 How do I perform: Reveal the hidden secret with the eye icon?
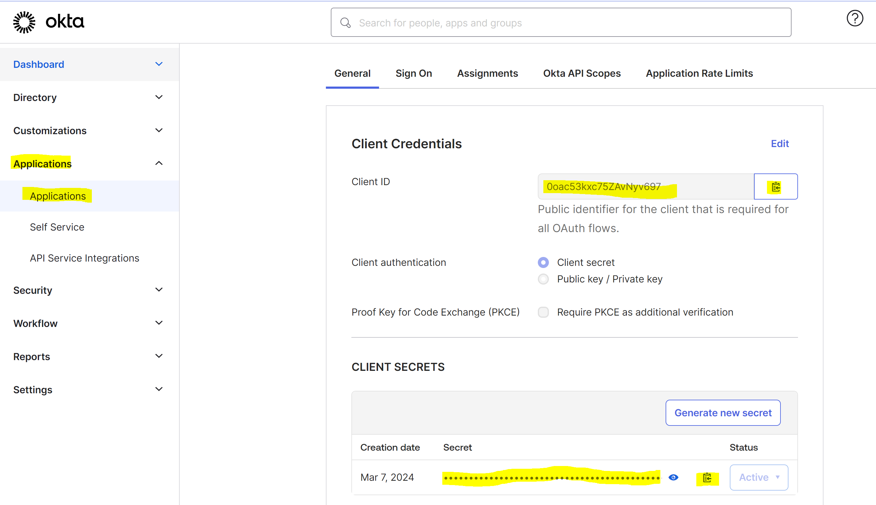click(x=673, y=477)
